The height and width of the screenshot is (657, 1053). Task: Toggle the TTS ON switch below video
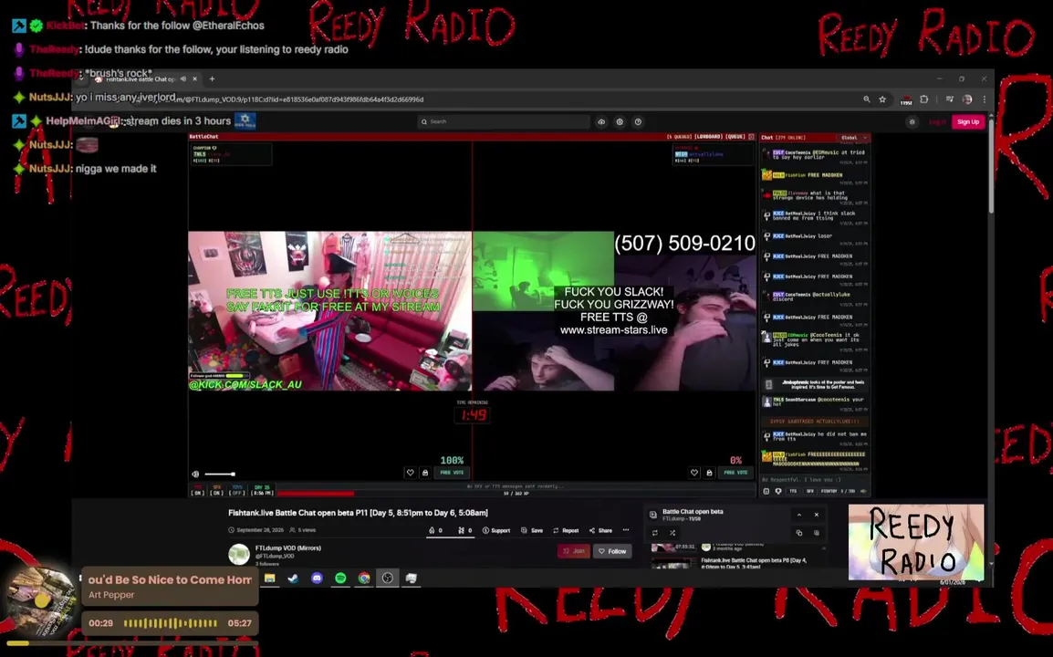tap(197, 490)
